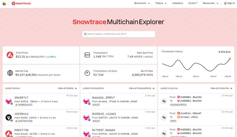The width and height of the screenshot is (237, 137).
Task: Click the 7.49 nAVAX gas price value
Action: (135, 57)
